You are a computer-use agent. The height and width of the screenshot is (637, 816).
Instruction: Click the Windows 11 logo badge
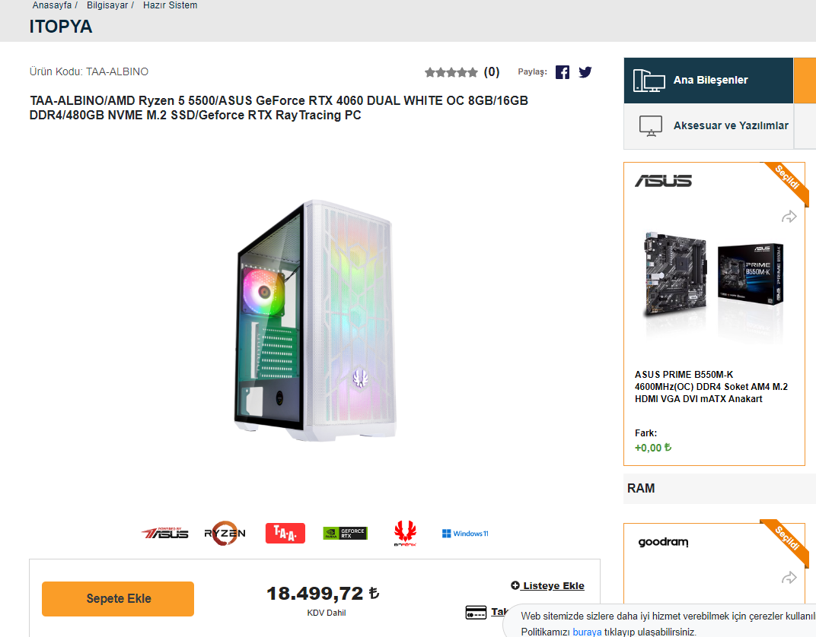(x=465, y=534)
